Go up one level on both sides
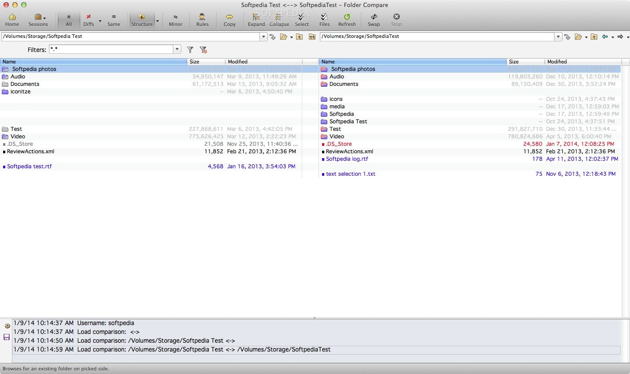Screen dimensions: 630x374 click(x=312, y=37)
